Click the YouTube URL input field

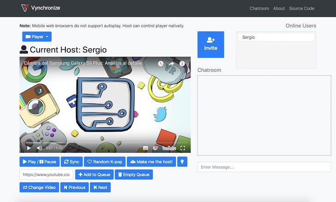(x=46, y=174)
